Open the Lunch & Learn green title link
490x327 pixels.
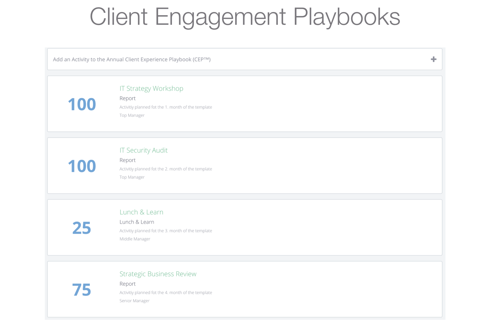coord(141,212)
